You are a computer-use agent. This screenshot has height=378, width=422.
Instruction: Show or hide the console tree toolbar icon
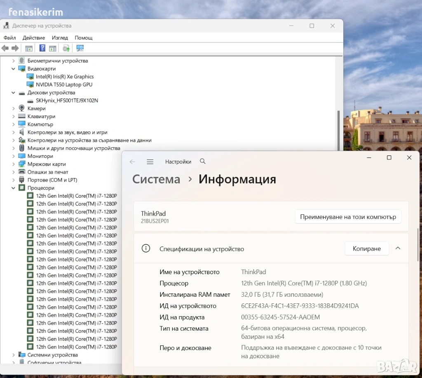point(29,48)
